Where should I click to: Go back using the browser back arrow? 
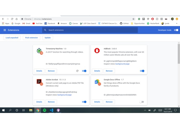tap(3, 19)
